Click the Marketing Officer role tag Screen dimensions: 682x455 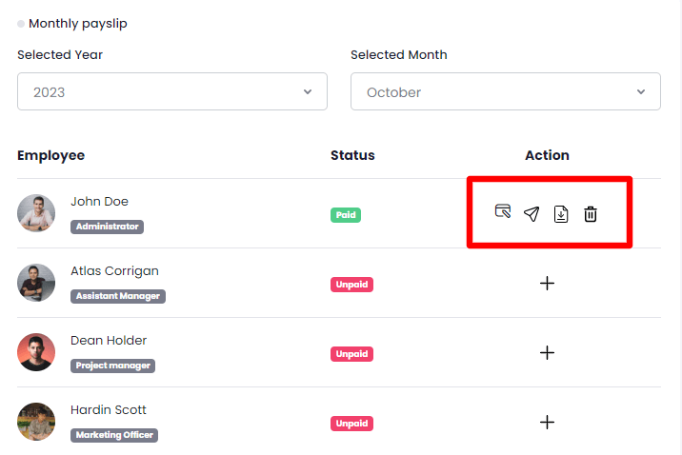[113, 435]
